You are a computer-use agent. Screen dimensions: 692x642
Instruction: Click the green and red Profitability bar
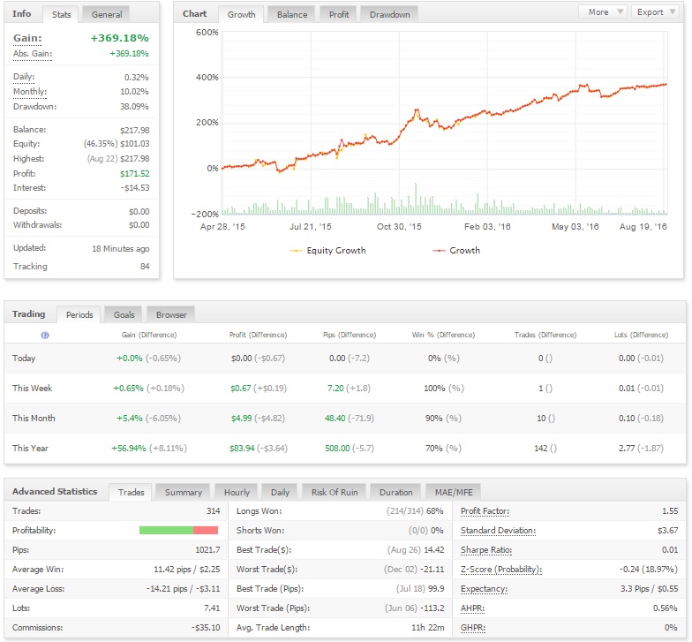(178, 530)
